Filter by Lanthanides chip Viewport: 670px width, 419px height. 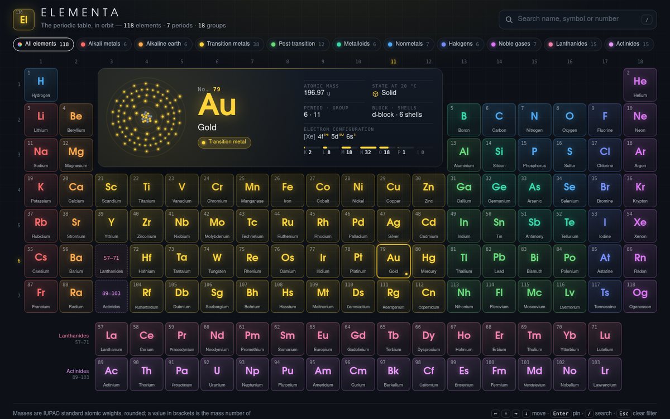(x=572, y=44)
